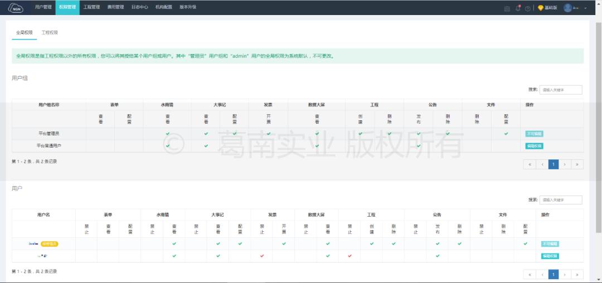Go to previous page in 用户组 pagination
The width and height of the screenshot is (602, 283).
[542, 164]
